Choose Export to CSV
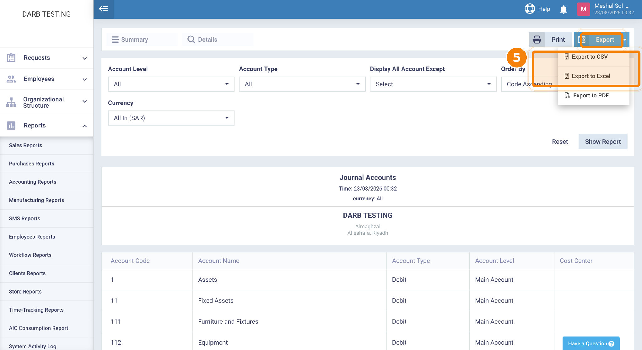The width and height of the screenshot is (642, 350). (593, 57)
